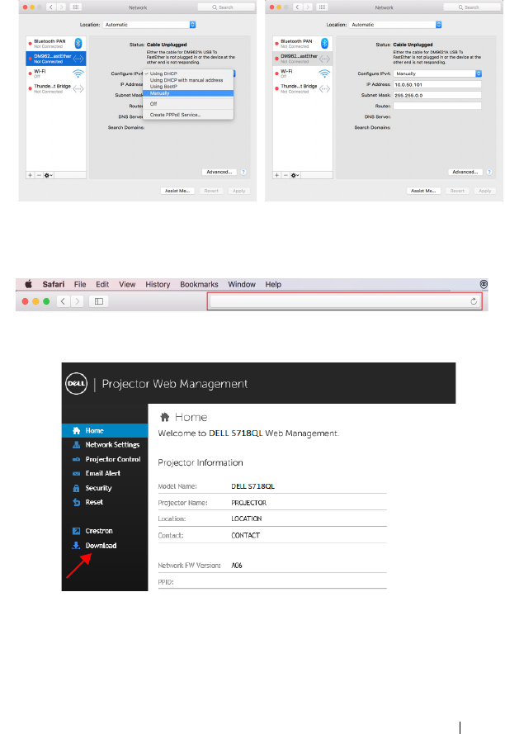The height and width of the screenshot is (734, 505).
Task: Click the Dell logo in Projector Web Management
Action: tap(76, 383)
